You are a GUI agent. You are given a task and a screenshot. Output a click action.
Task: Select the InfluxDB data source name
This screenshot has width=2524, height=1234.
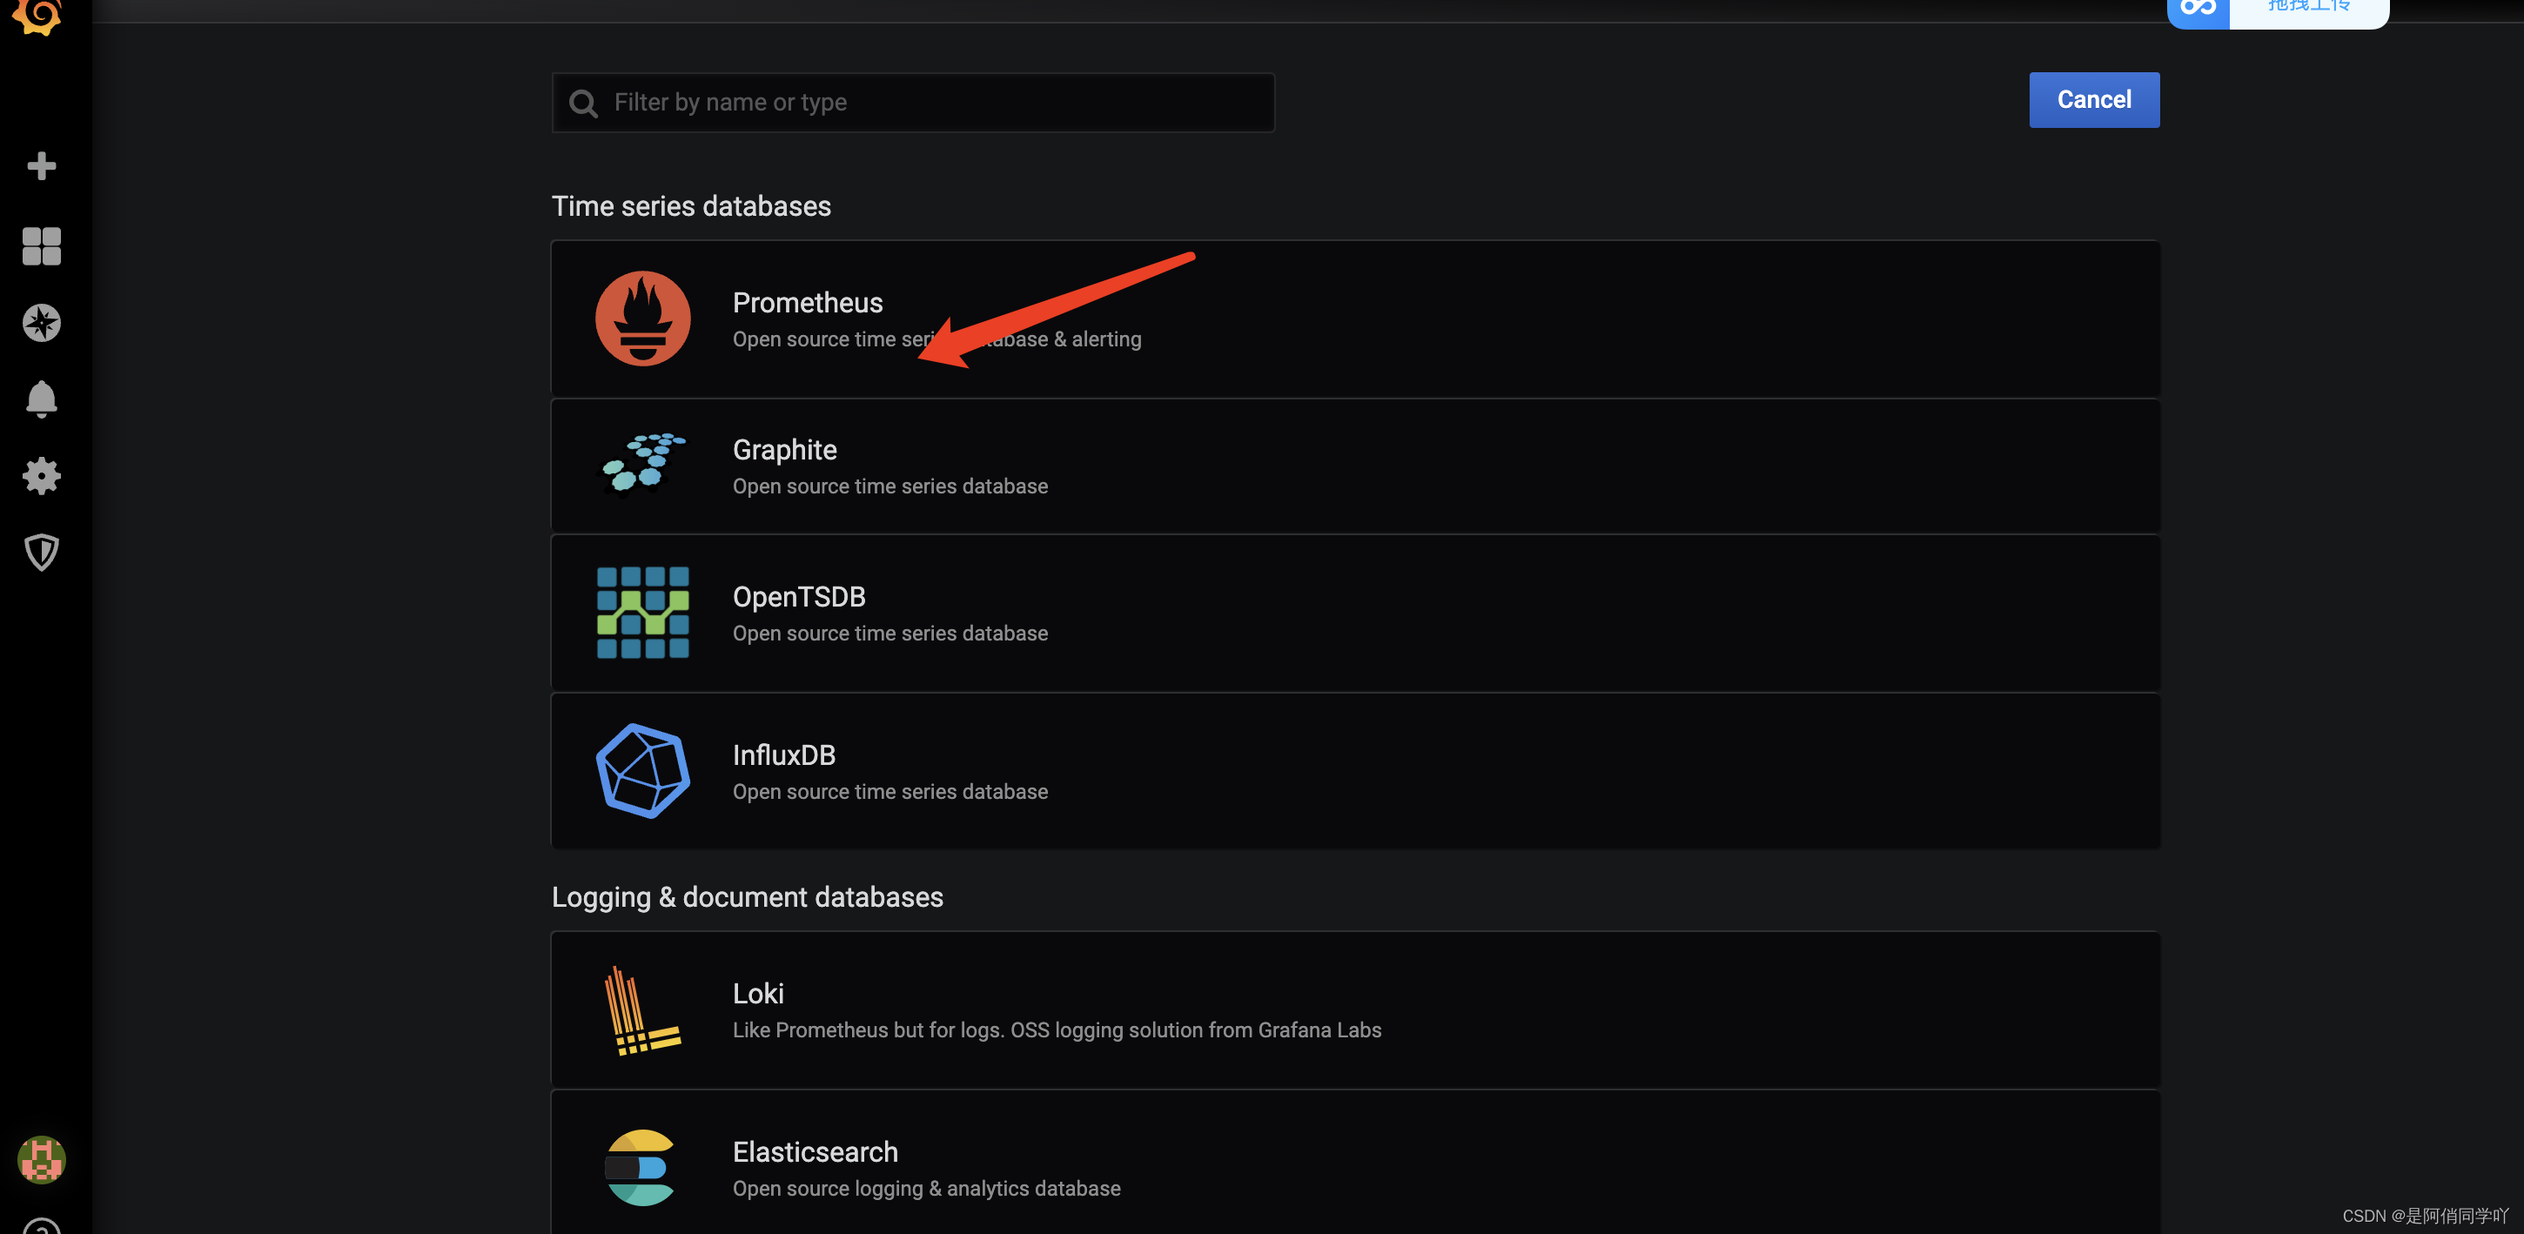coord(784,755)
